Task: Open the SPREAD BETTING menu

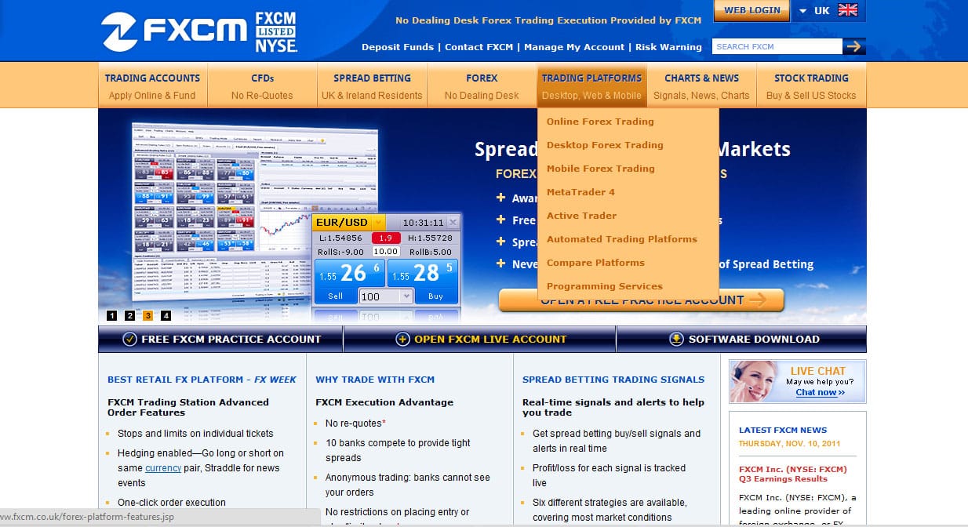Action: click(372, 85)
